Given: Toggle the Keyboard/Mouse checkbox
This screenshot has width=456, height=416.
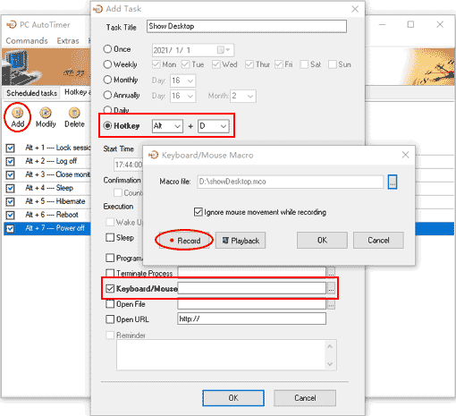Looking at the screenshot, I should coord(110,288).
